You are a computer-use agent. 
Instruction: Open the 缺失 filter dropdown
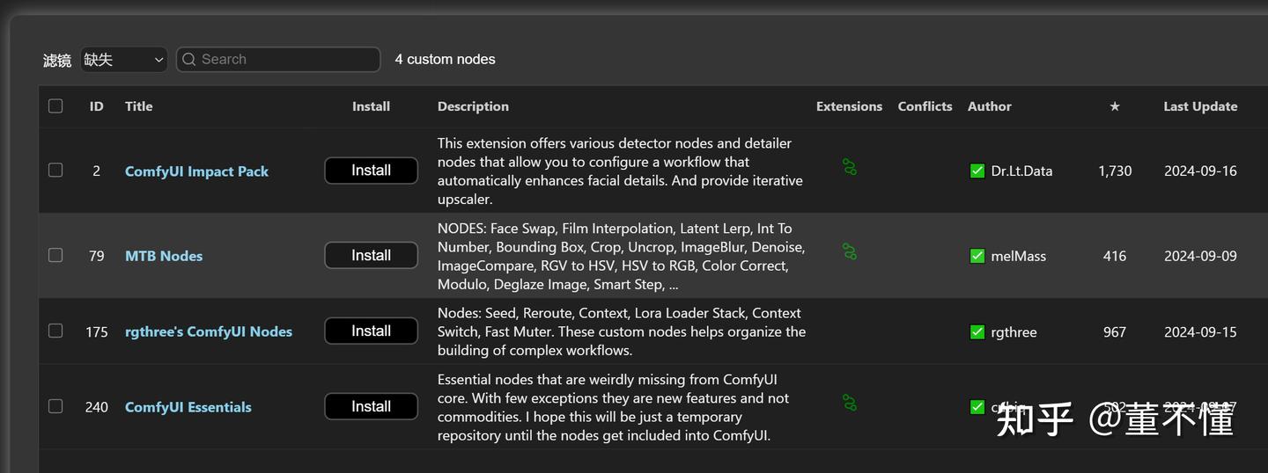(123, 60)
